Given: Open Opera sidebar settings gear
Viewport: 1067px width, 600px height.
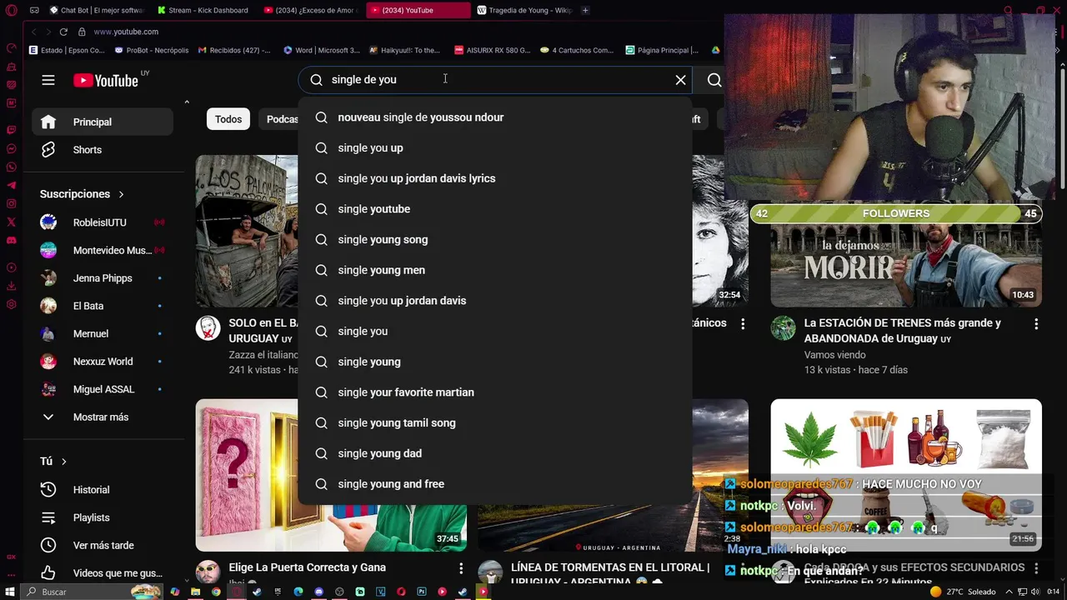Looking at the screenshot, I should click(x=11, y=304).
